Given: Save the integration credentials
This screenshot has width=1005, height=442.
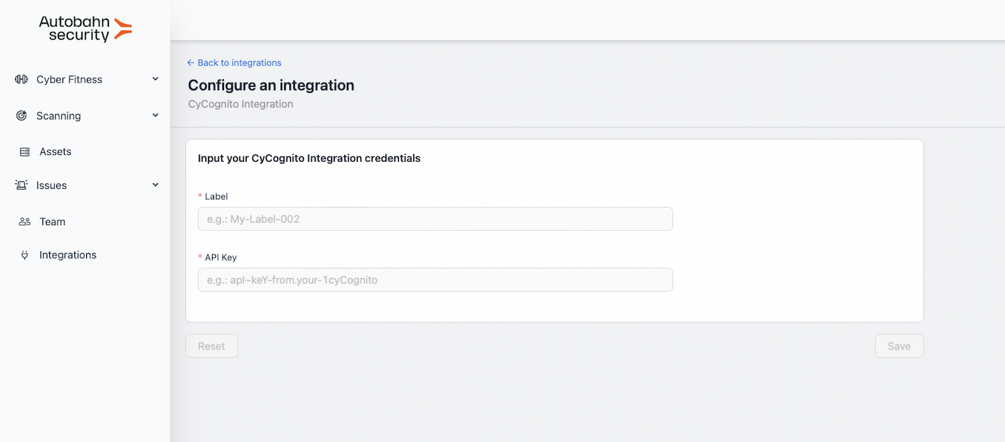Looking at the screenshot, I should [899, 346].
